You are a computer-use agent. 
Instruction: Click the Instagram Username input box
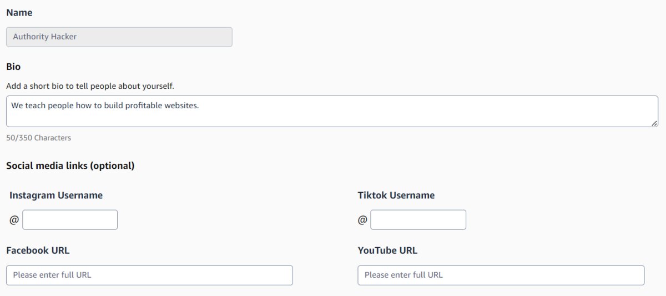click(70, 220)
